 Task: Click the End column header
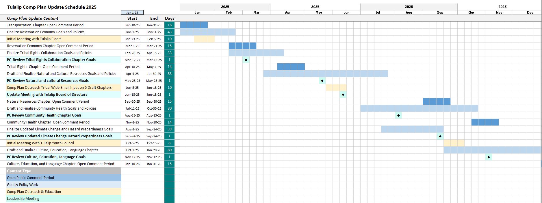click(x=154, y=18)
